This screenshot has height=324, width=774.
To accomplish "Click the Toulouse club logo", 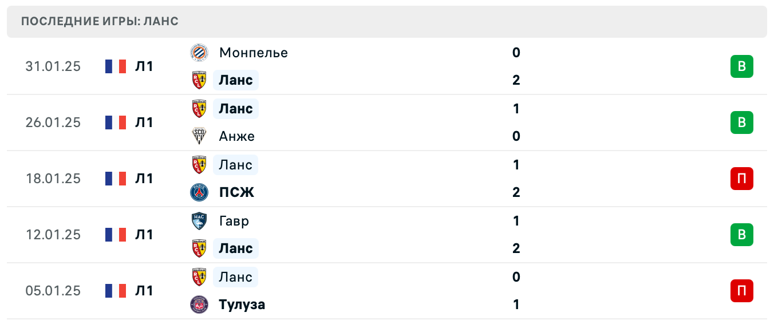I will coord(199,305).
